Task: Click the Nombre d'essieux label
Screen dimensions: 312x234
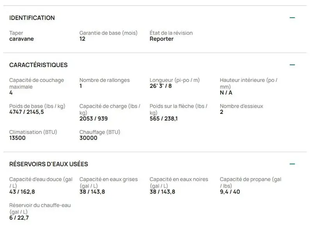Action: point(241,106)
